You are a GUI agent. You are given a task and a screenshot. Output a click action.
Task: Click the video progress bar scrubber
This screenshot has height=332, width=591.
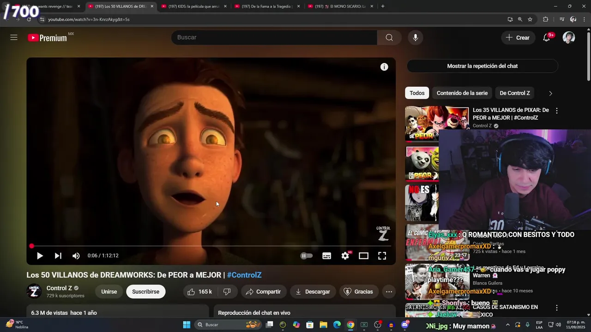coord(31,246)
